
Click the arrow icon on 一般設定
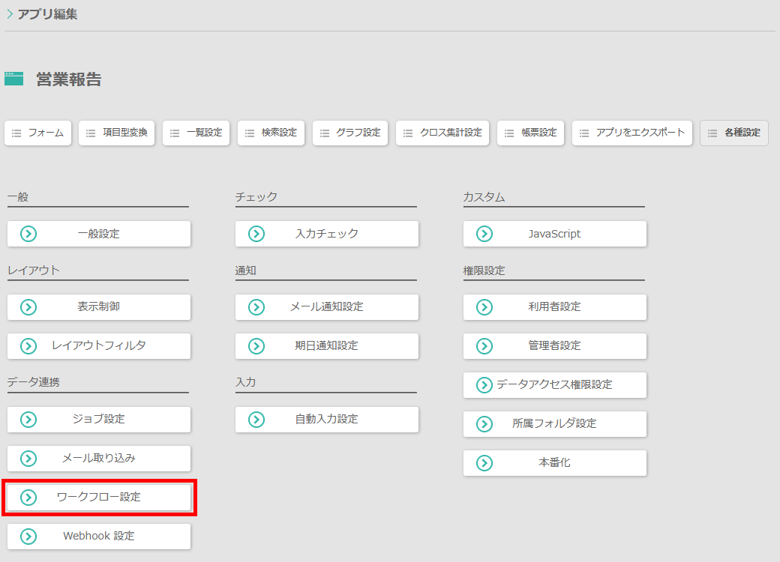[x=28, y=233]
